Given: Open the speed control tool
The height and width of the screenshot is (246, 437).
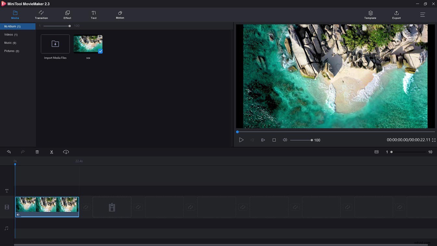Looking at the screenshot, I should pos(66,152).
